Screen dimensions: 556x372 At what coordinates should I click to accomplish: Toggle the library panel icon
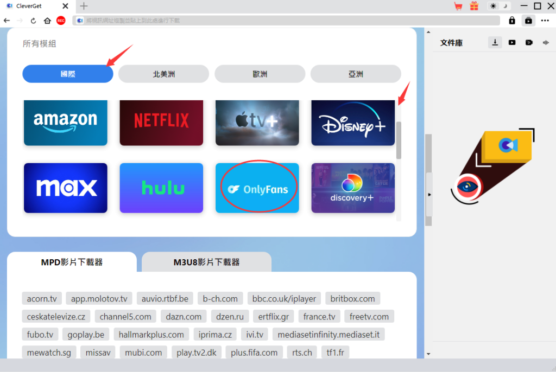point(528,21)
